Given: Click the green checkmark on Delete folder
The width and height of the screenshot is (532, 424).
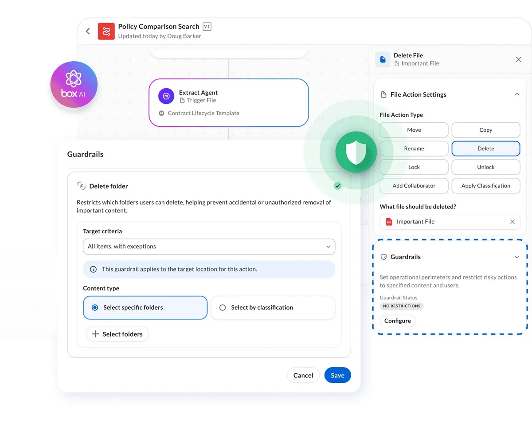Looking at the screenshot, I should [338, 186].
